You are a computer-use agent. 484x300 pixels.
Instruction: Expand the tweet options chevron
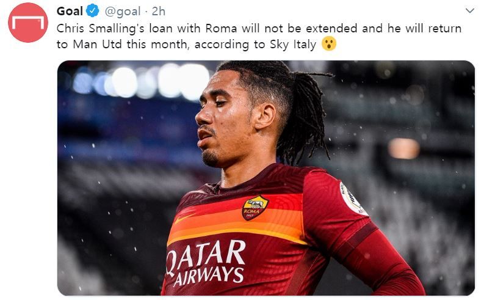pyautogui.click(x=470, y=11)
